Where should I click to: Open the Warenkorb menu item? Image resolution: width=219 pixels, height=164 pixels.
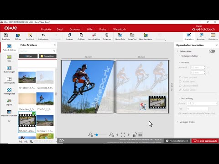coord(120,29)
